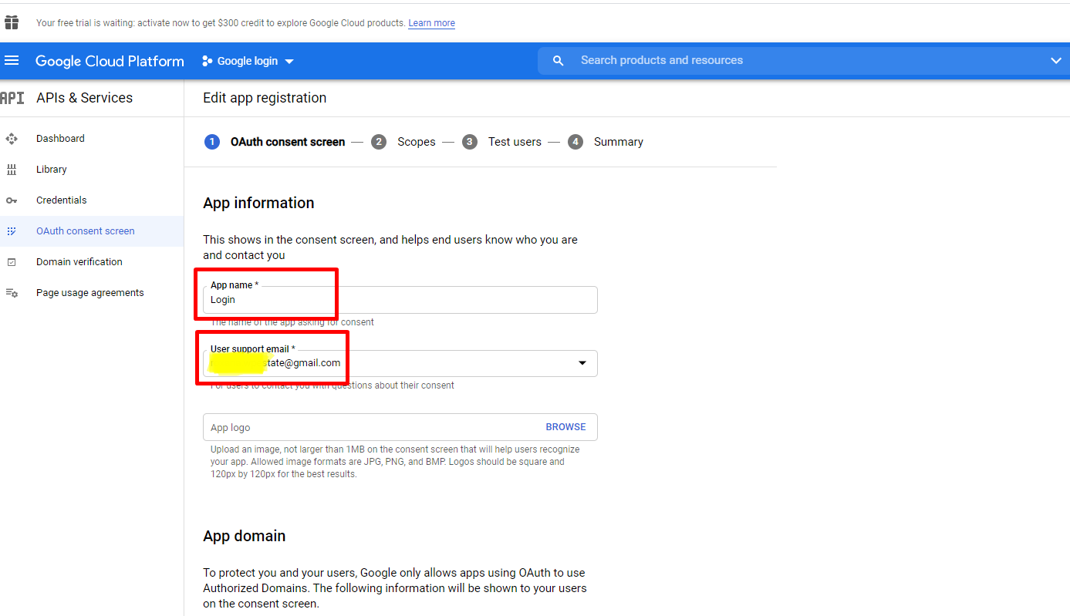Click the project icon beside Google login
Screen dimensions: 1070x616
[207, 61]
